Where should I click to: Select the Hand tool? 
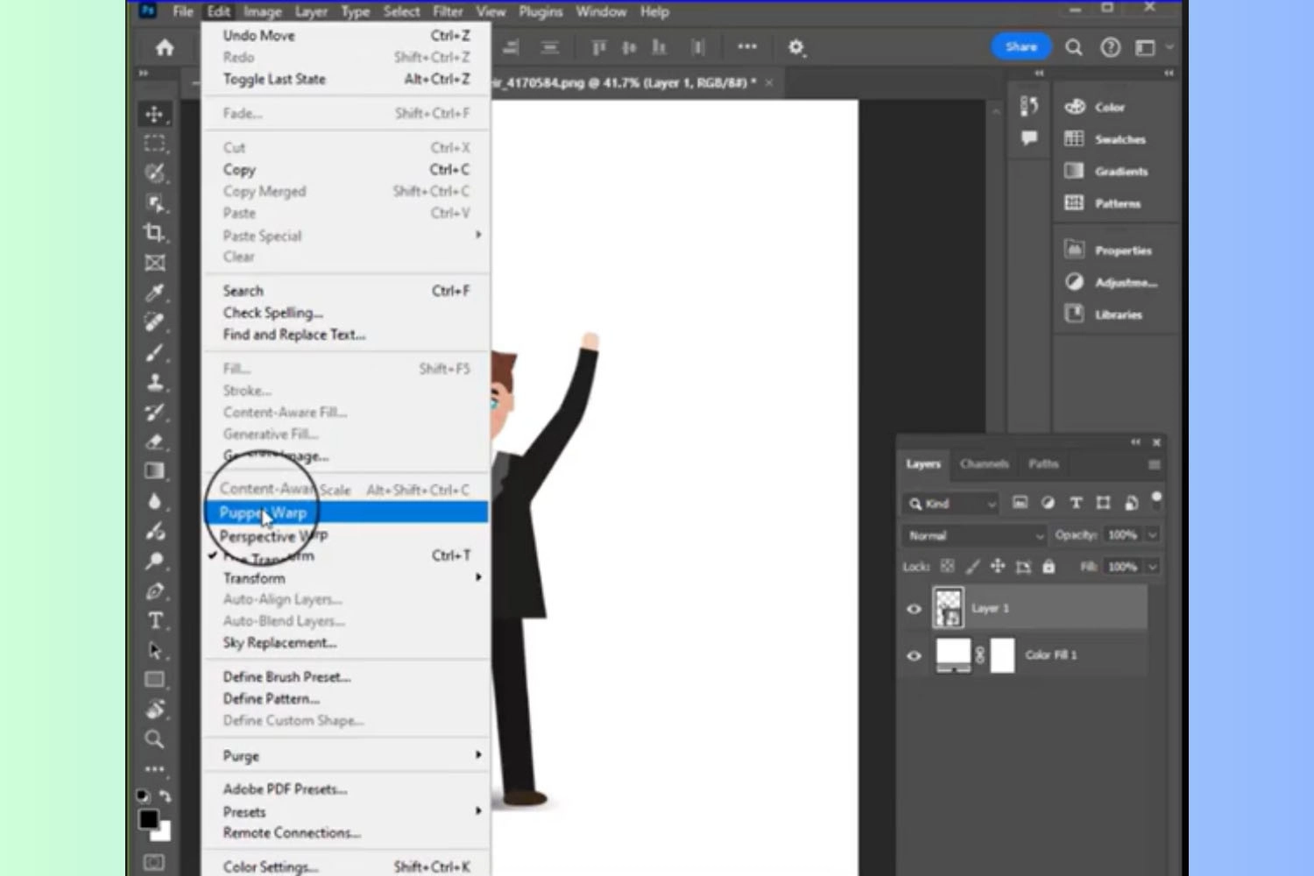tap(155, 710)
